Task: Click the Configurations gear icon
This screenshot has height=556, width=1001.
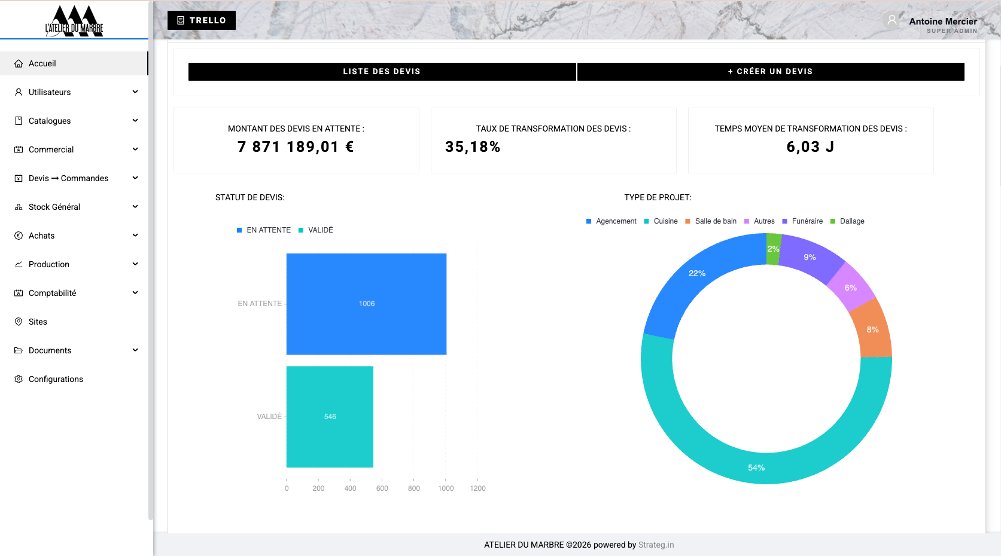Action: [x=19, y=379]
